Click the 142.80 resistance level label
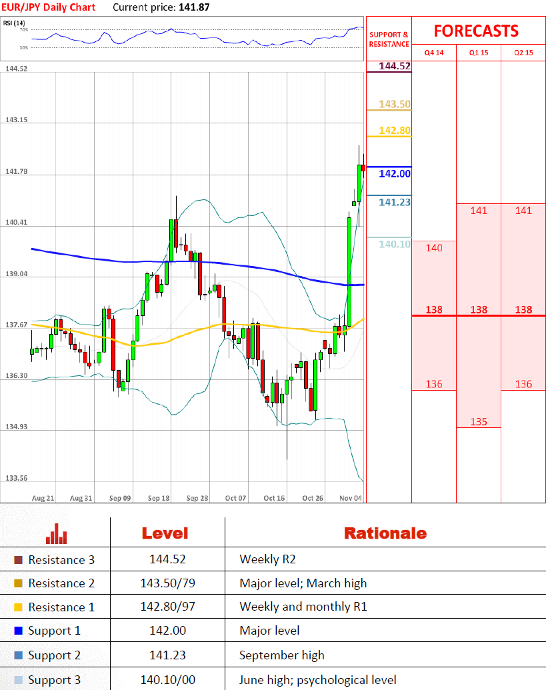This screenshot has height=690, width=546. (395, 130)
